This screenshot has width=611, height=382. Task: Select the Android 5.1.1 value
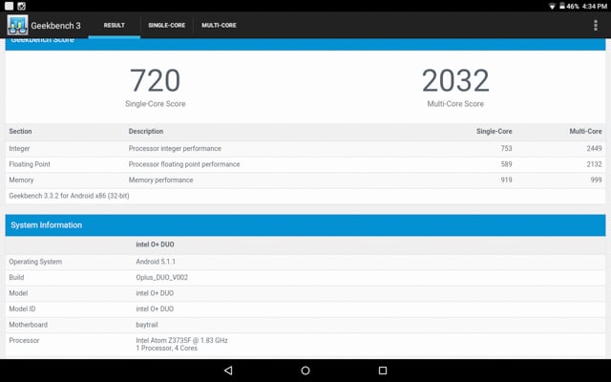click(156, 262)
